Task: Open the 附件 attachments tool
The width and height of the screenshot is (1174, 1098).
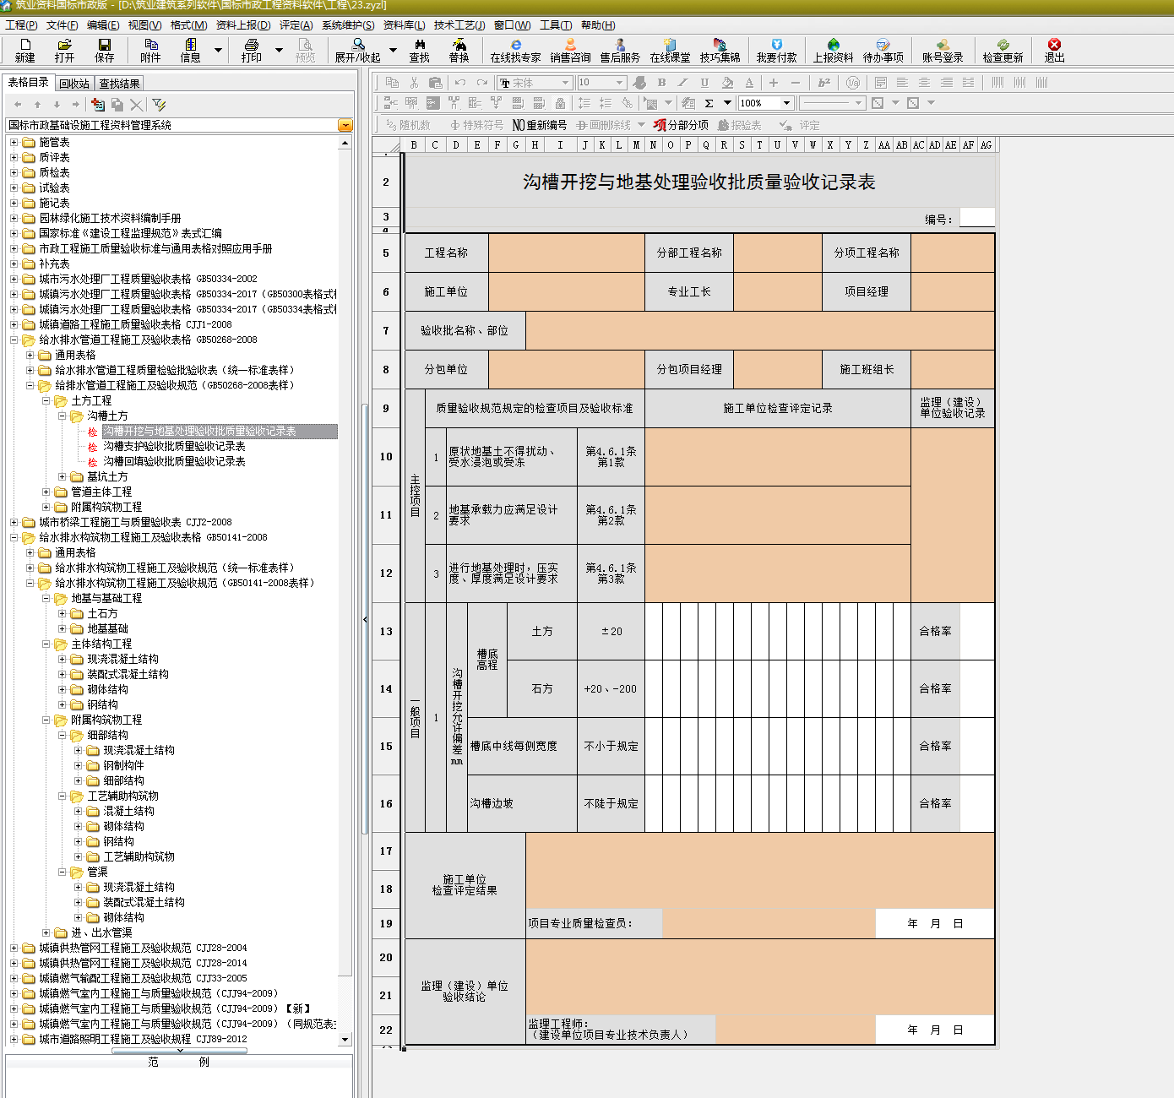Action: tap(150, 50)
